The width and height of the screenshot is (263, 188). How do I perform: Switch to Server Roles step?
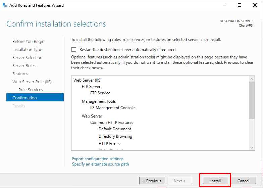point(24,66)
